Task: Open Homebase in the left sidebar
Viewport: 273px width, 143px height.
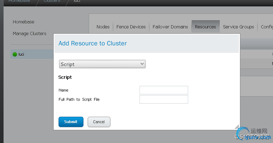Action: (x=23, y=22)
